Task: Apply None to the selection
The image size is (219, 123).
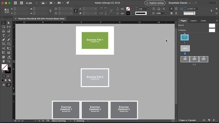Action: click(x=9, y=80)
